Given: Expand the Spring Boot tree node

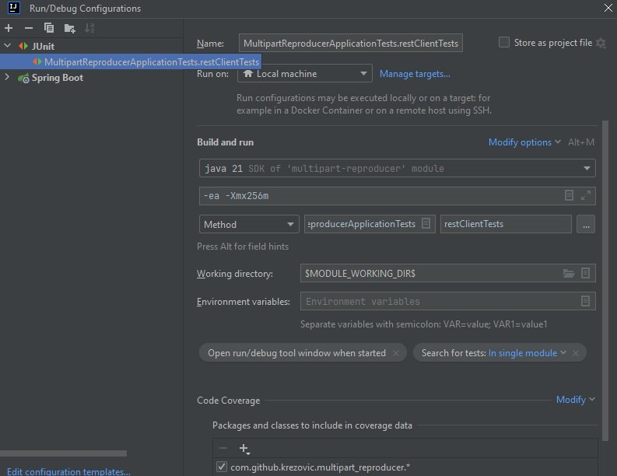Looking at the screenshot, I should tap(7, 77).
